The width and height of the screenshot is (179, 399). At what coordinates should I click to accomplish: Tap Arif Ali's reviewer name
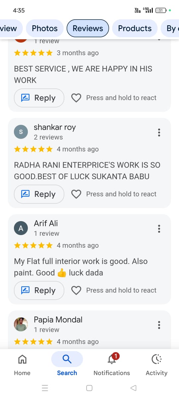click(46, 223)
